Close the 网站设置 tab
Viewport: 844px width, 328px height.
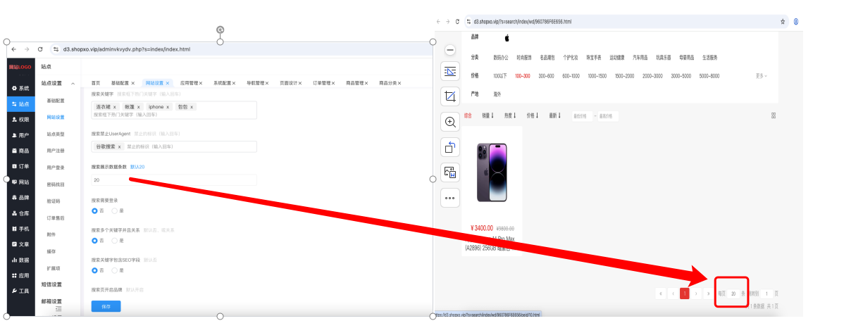168,83
